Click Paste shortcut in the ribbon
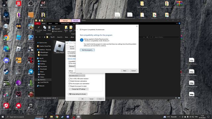This screenshot has width=212, height=119. point(57,31)
